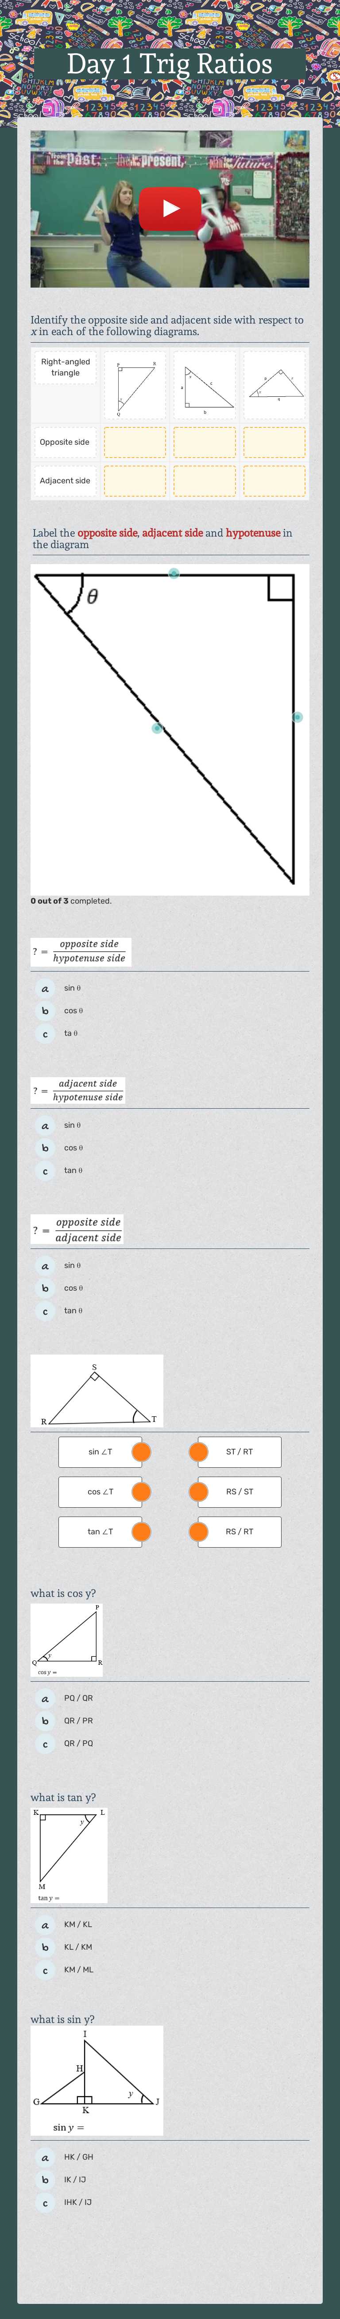Select answer KL / KM for tan y
This screenshot has width=340, height=2319.
[46, 1947]
